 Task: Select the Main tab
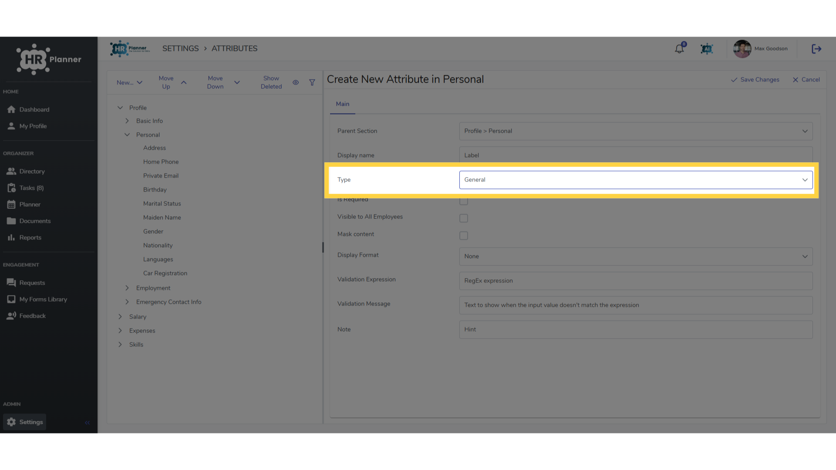[343, 104]
